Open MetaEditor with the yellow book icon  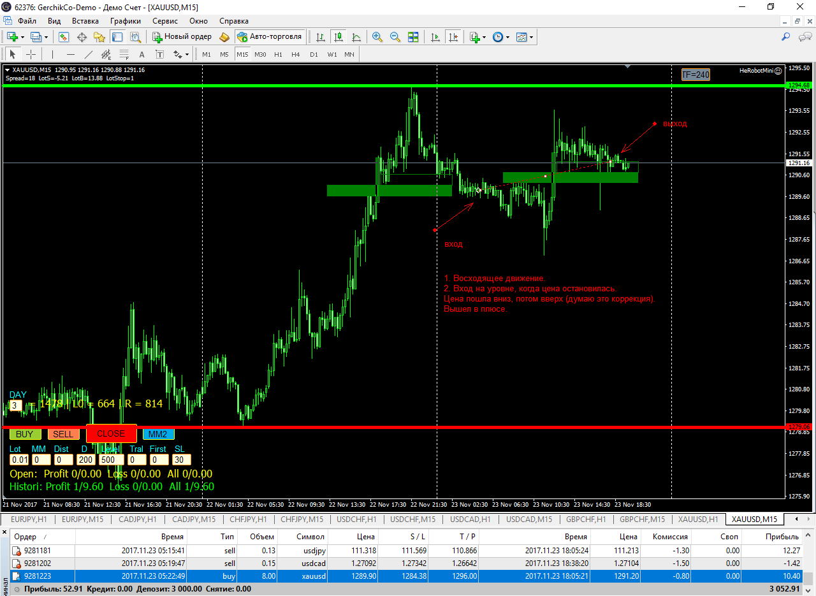click(224, 37)
